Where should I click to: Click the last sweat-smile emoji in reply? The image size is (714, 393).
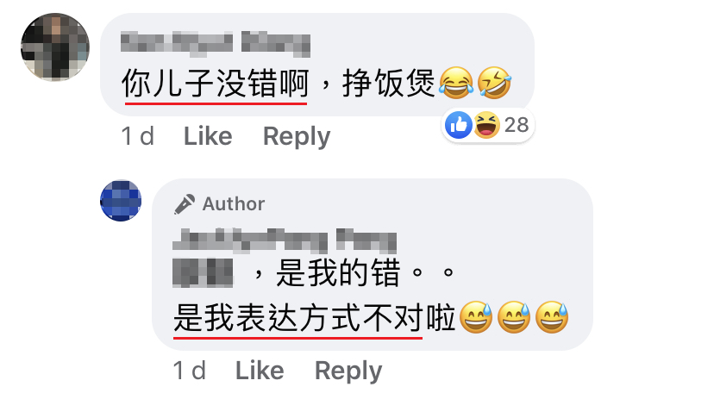tap(552, 317)
